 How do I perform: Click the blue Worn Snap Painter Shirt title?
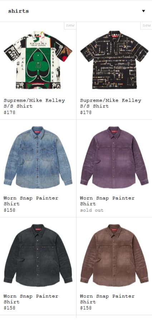click(31, 201)
